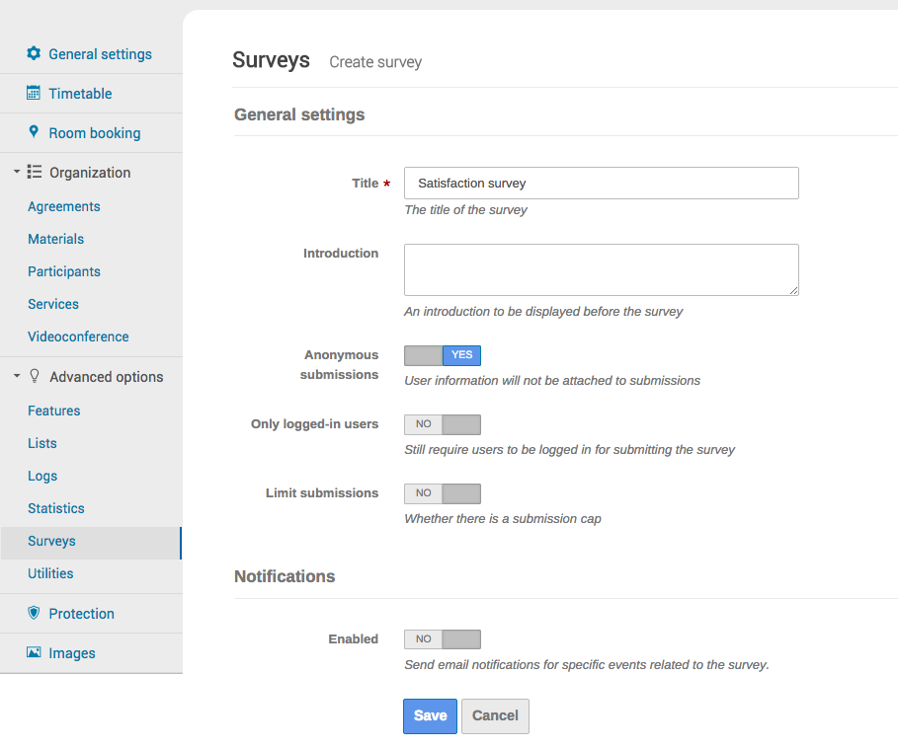Open the Surveys menu item
This screenshot has width=898, height=748.
coord(51,541)
